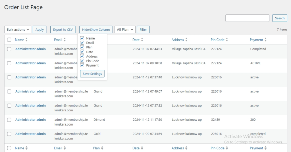Open the Bulk actions dropdown
Viewport: 291px width, 152px height.
pyautogui.click(x=18, y=30)
